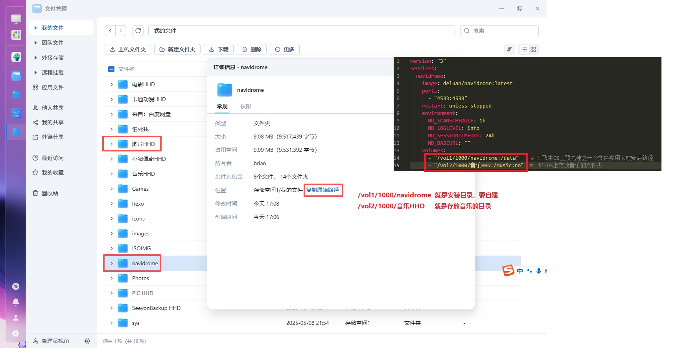This screenshot has height=348, width=689.
Task: Switch to the 权限 tab
Action: (245, 106)
